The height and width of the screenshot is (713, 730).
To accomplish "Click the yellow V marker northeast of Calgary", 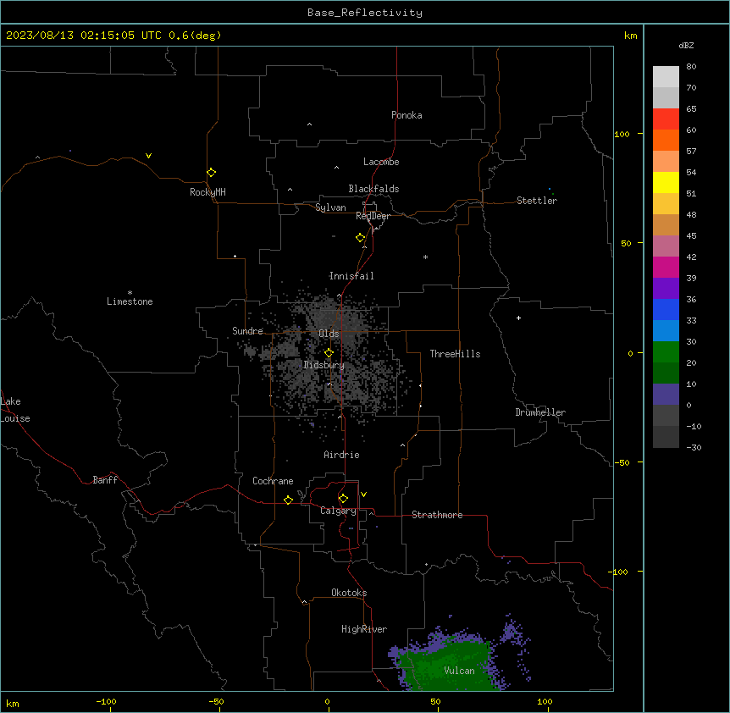I will pyautogui.click(x=363, y=495).
